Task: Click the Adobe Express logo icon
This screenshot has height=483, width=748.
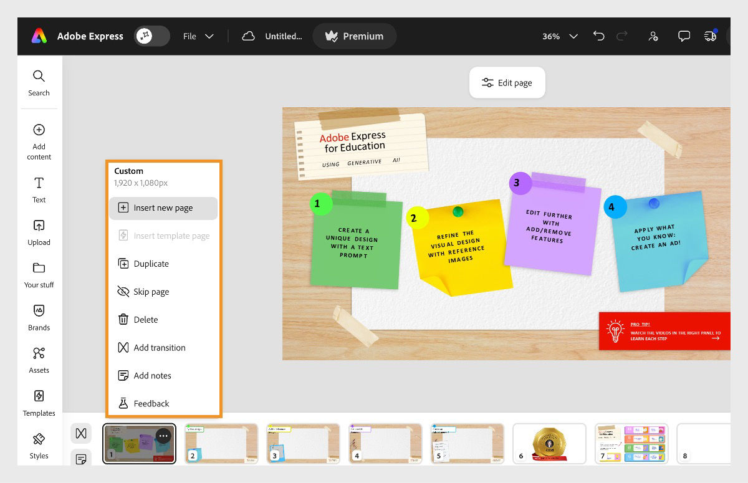Action: click(x=39, y=36)
